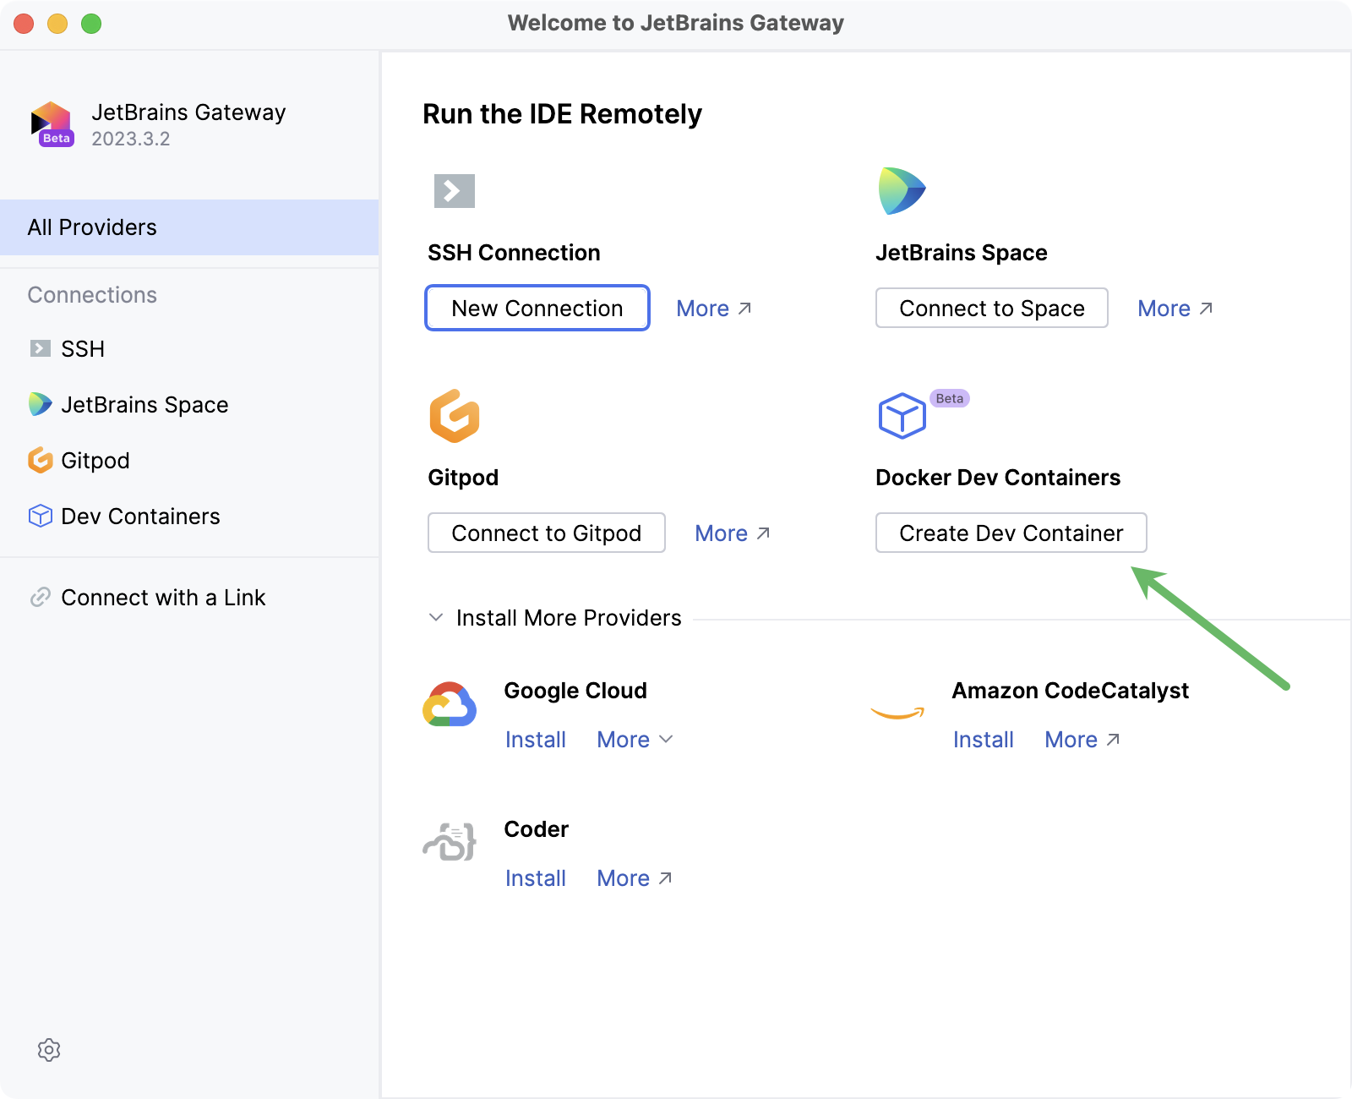Open More link for Gitpod

[x=733, y=533]
